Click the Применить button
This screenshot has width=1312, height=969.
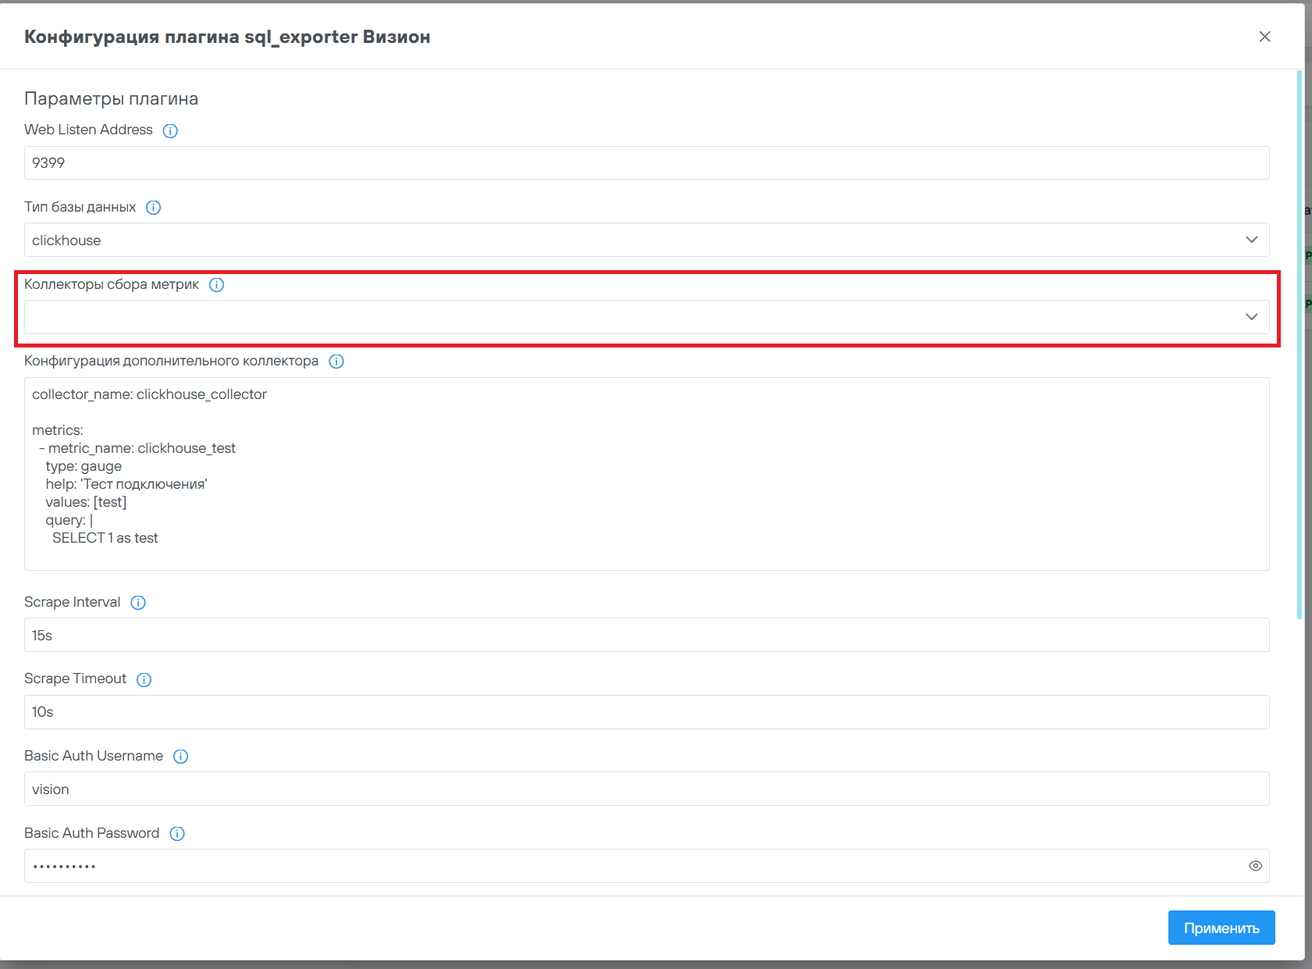tap(1221, 928)
